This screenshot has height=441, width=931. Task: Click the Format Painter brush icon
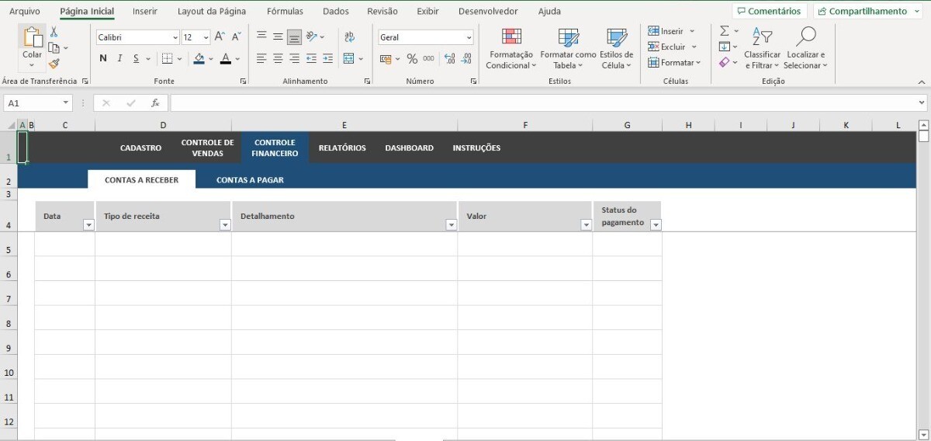click(x=54, y=64)
